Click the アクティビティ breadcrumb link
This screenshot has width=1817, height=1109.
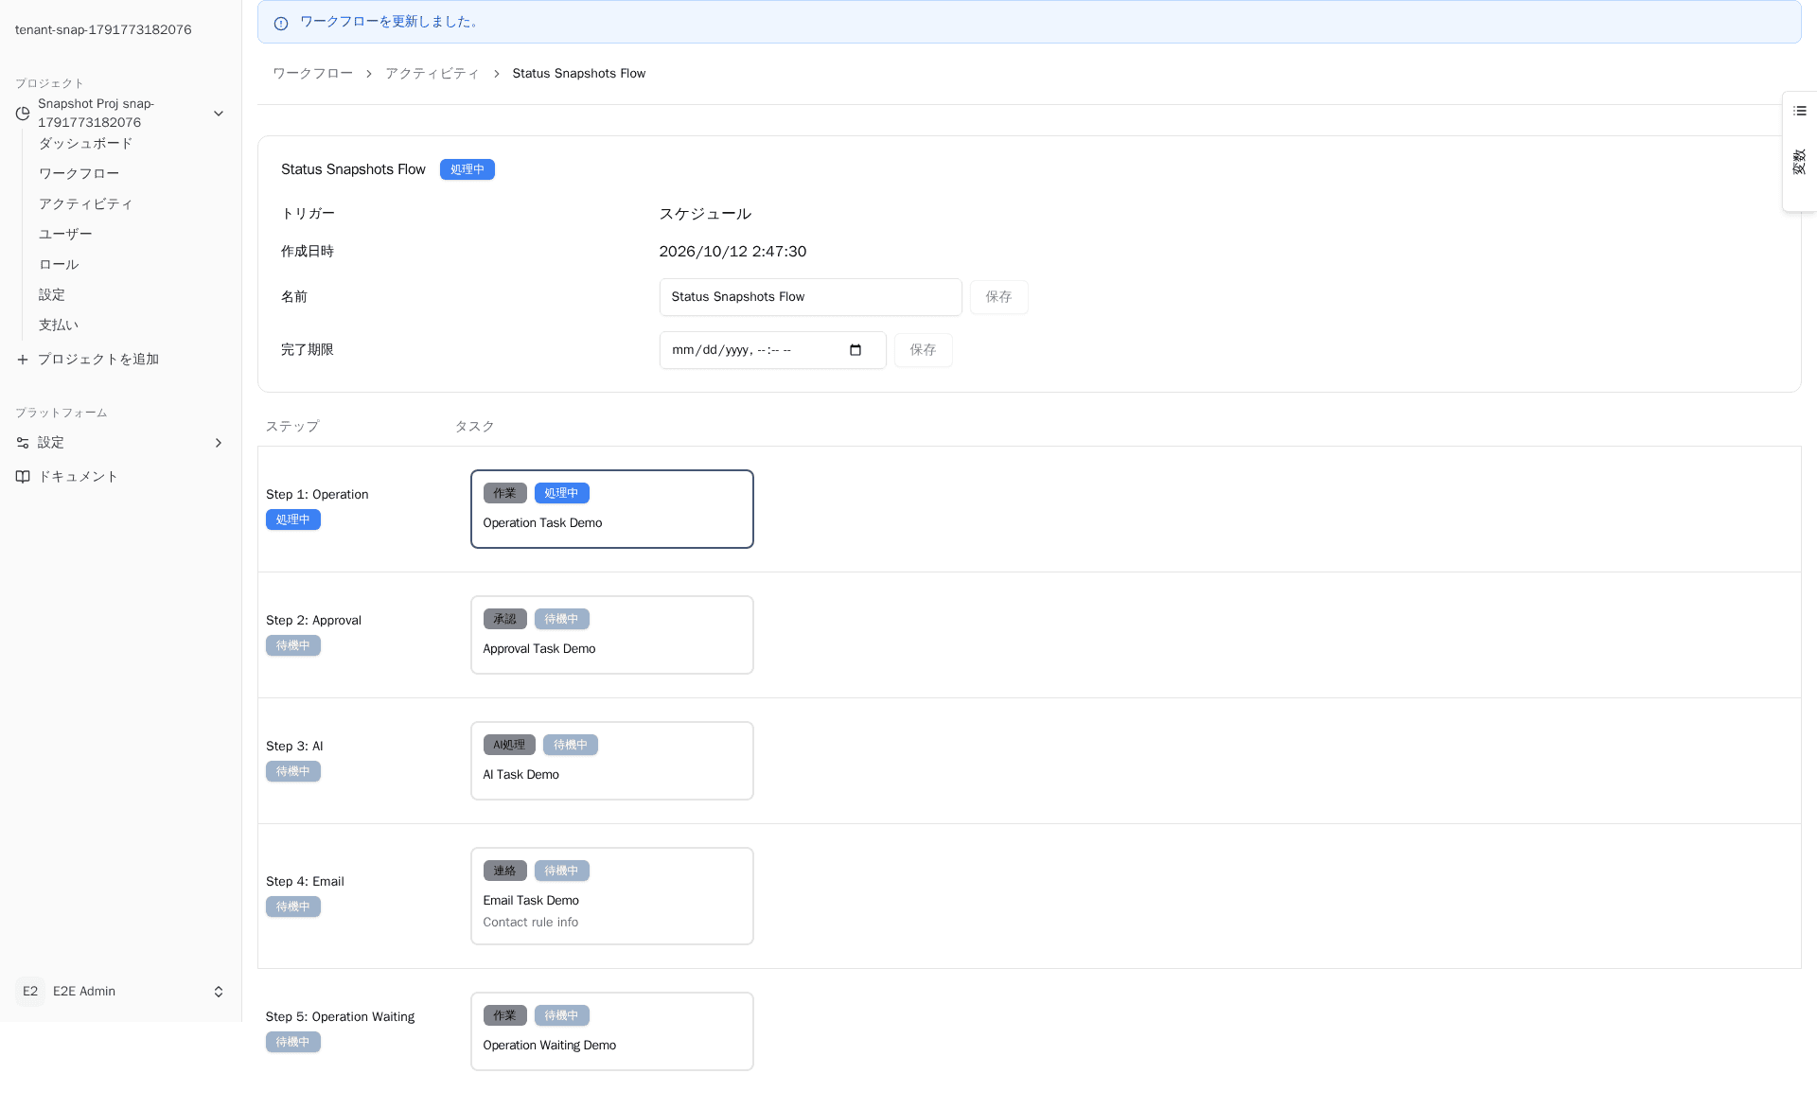pos(432,74)
